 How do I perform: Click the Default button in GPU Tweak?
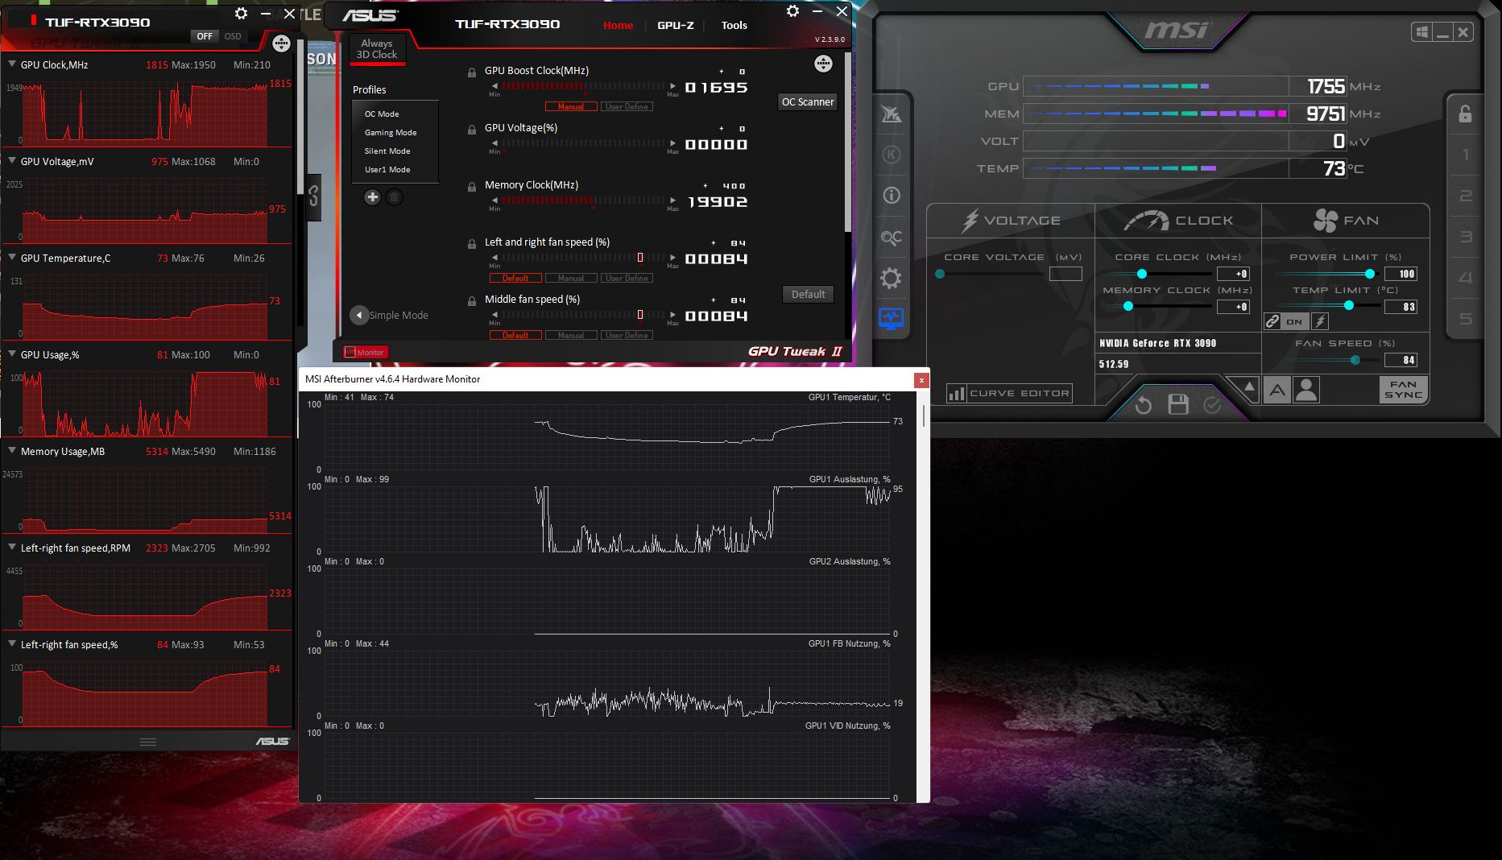tap(808, 295)
